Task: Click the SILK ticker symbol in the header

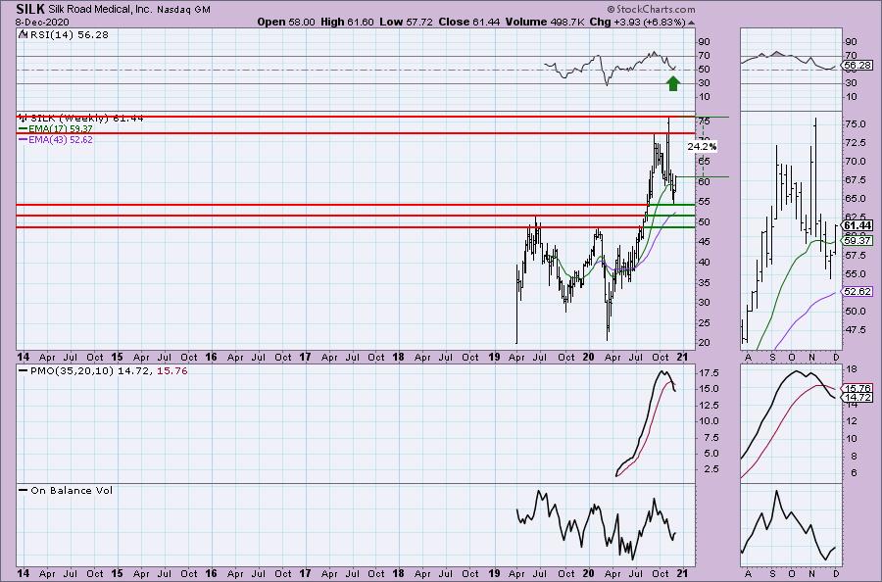Action: tap(30, 9)
